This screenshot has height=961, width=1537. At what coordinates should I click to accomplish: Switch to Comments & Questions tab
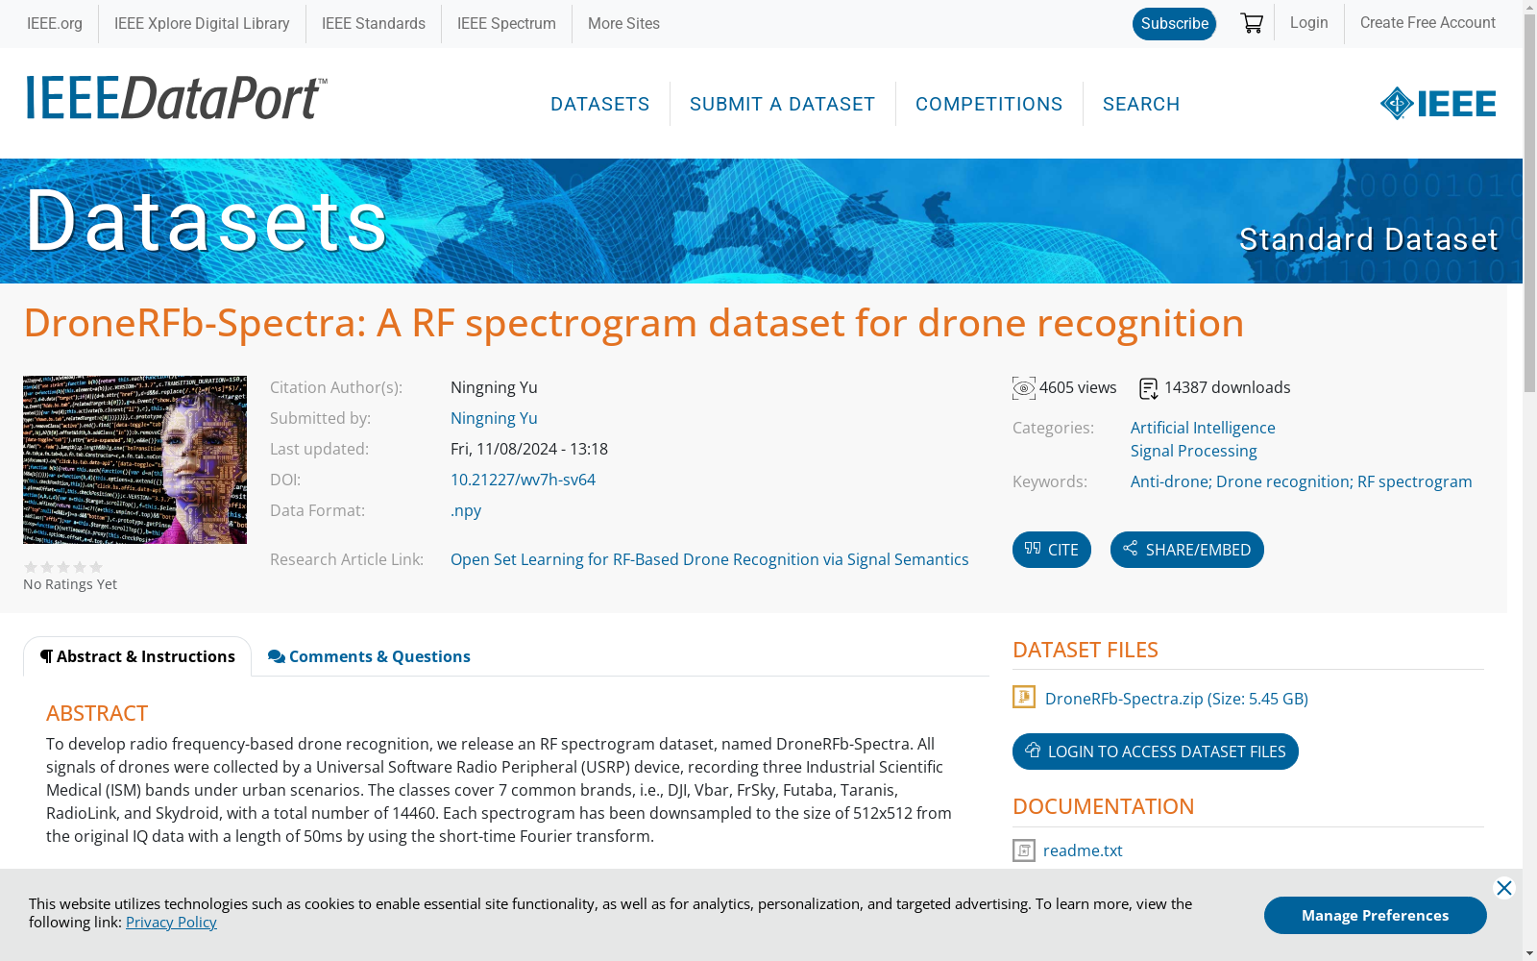point(369,656)
